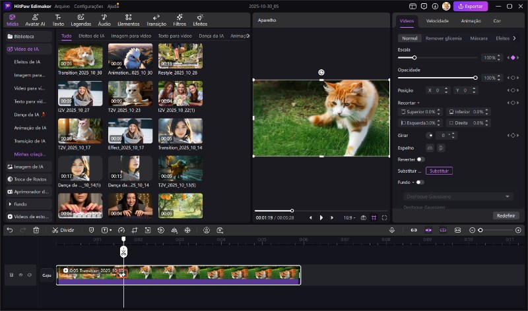Image resolution: width=528 pixels, height=311 pixels.
Task: Click the timeline zoom slider handle
Action: [x=480, y=230]
